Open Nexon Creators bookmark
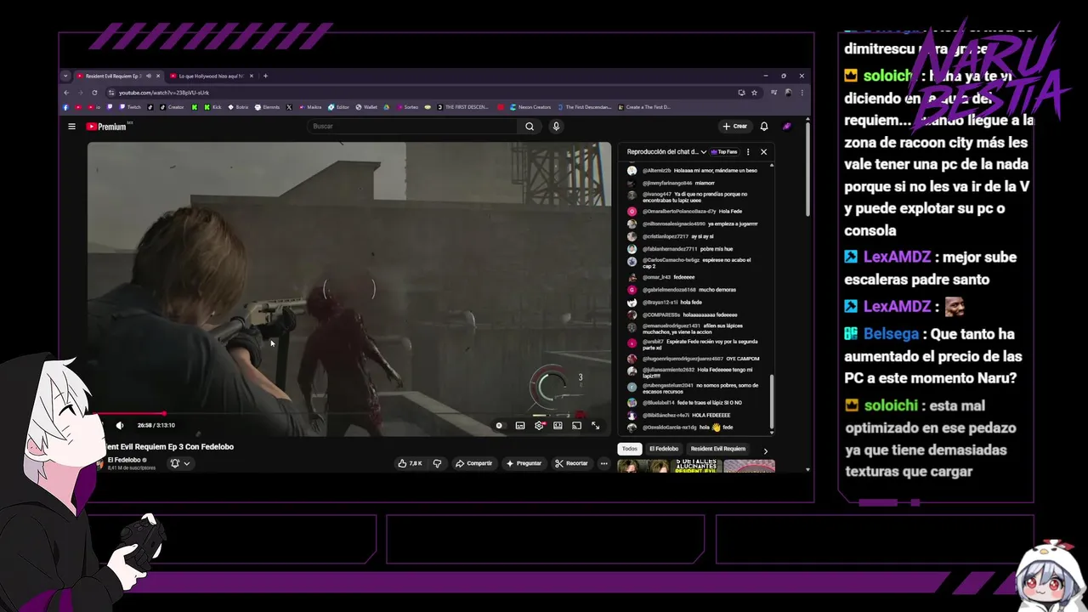Viewport: 1088px width, 612px height. [x=530, y=107]
